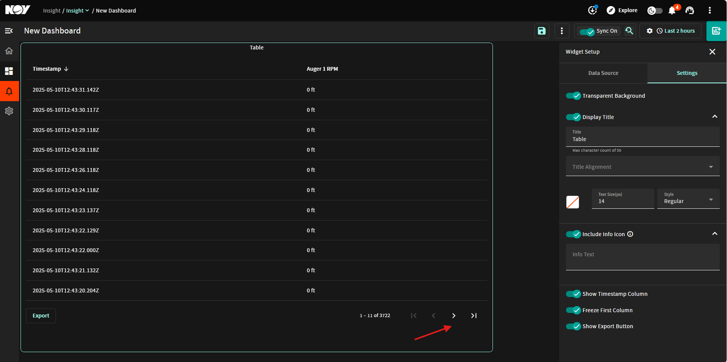Screen dimensions: 727x362
Task: Jump to last table page
Action: click(474, 316)
